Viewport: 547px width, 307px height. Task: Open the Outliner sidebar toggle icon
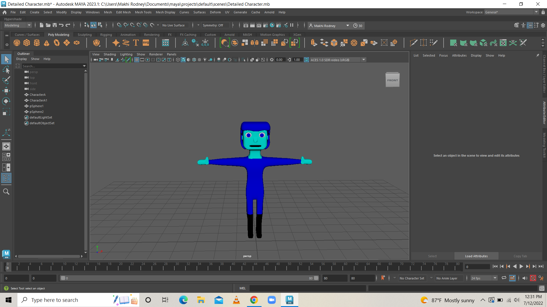coord(6,178)
